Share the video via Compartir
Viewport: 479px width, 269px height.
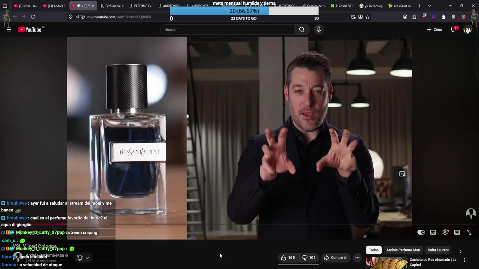pos(335,257)
